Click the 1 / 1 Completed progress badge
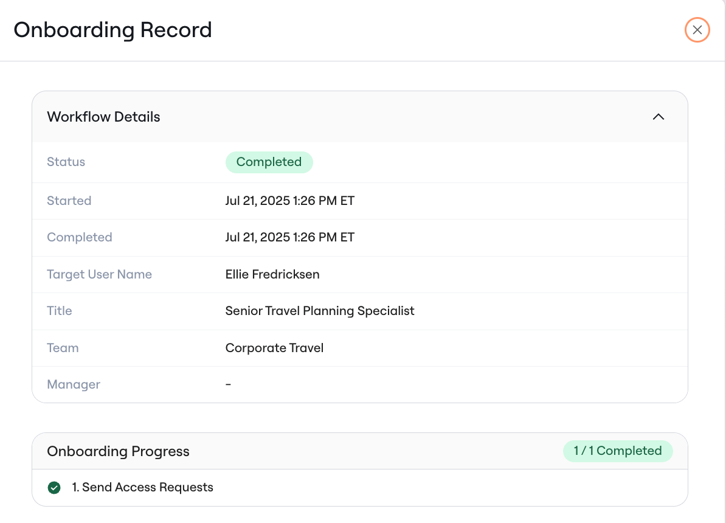726x523 pixels. coord(618,451)
